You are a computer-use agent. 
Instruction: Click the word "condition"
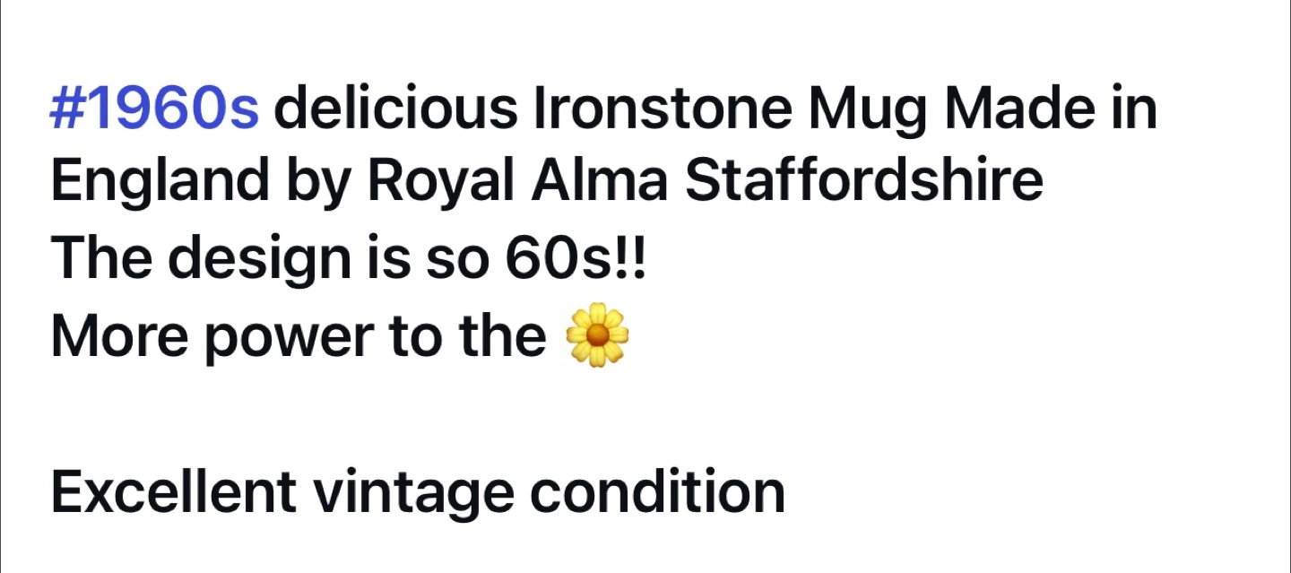[657, 491]
